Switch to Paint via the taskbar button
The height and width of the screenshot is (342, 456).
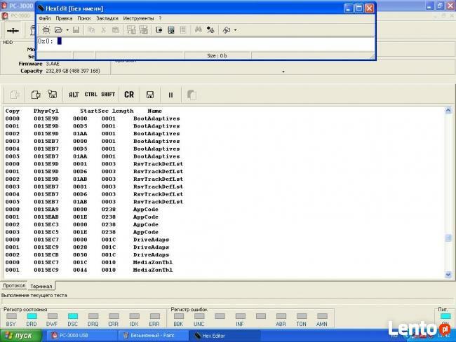pos(152,336)
